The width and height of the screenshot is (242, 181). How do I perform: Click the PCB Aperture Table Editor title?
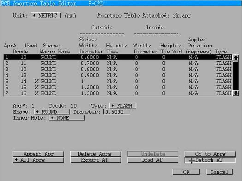(38, 3)
